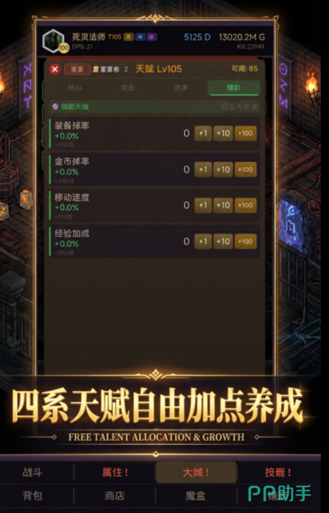Open the 背包 backpack menu
This screenshot has height=513, width=329.
tap(32, 495)
